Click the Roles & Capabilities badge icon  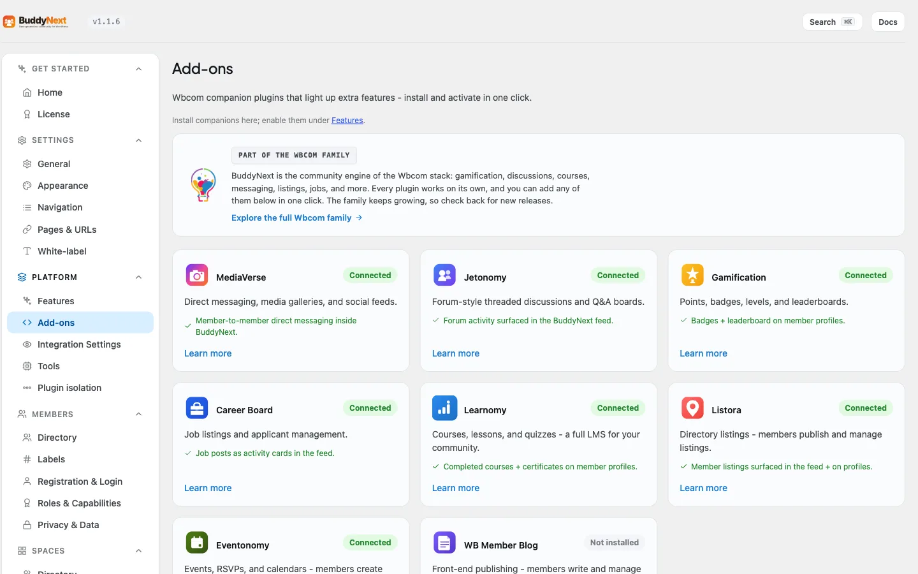tap(27, 503)
